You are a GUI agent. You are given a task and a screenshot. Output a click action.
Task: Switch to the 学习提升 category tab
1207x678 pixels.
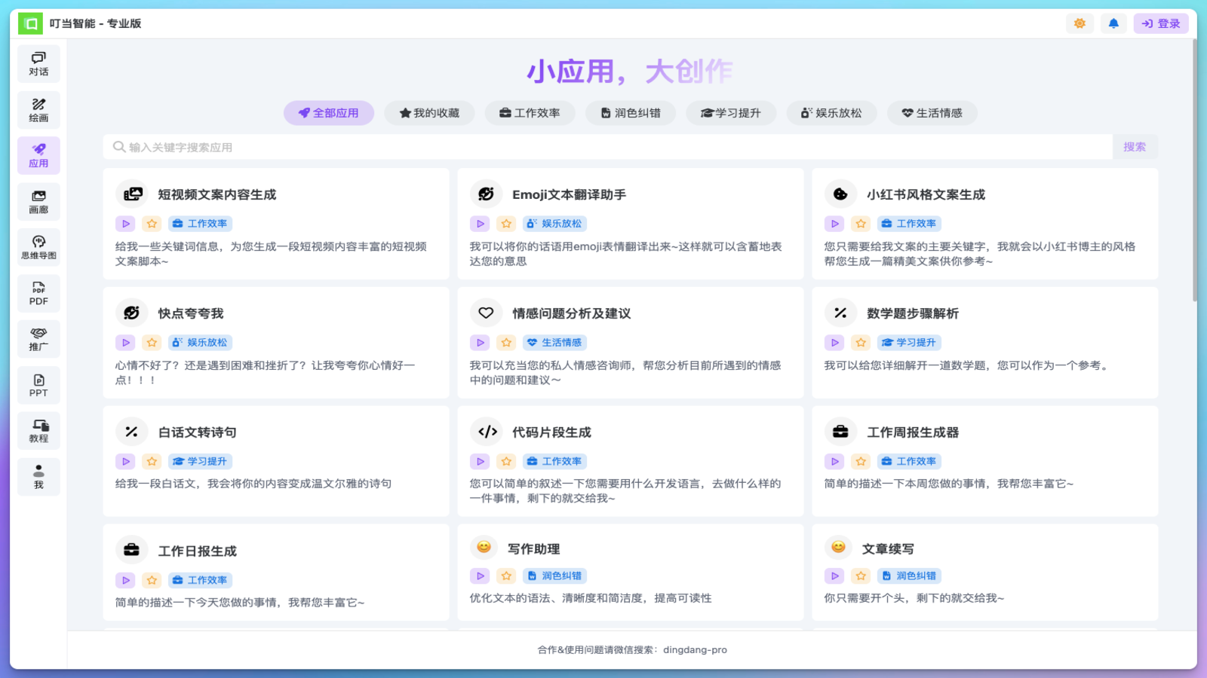[x=730, y=112]
